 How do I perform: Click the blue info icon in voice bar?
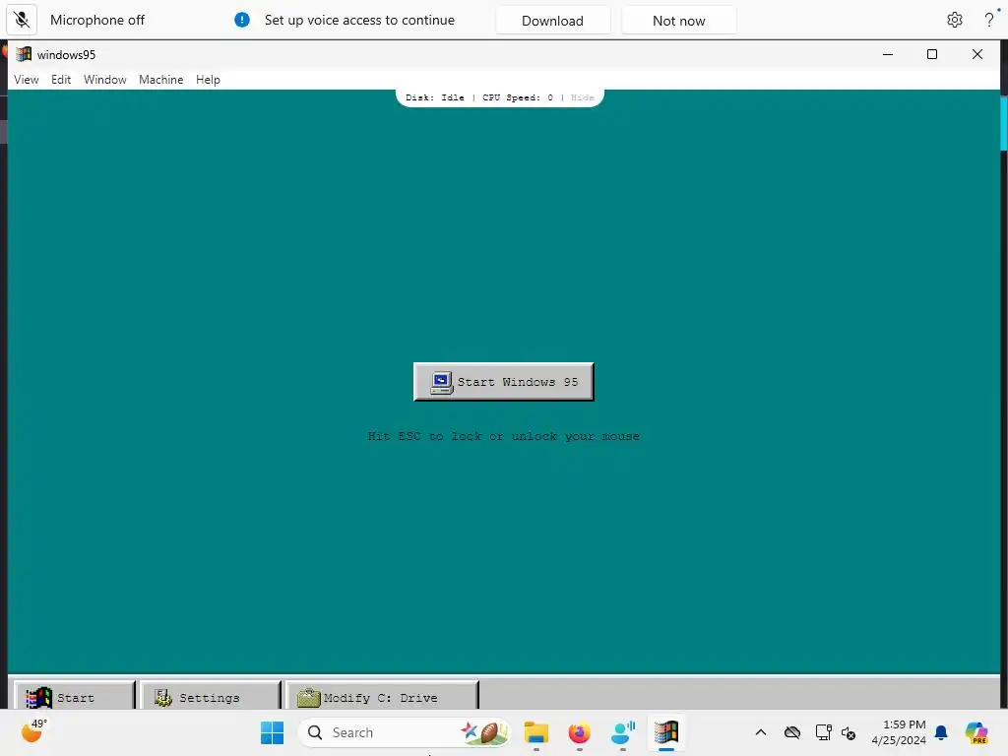coord(242,20)
